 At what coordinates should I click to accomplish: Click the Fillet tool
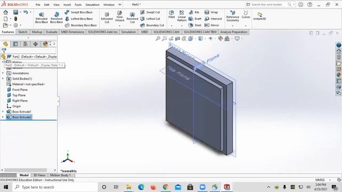coord(172,14)
